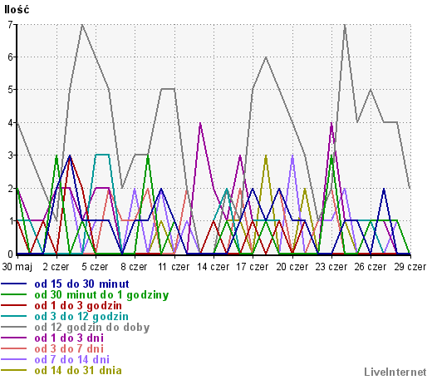Choose the 'od 1 do 3 dni' legend entry

[x=69, y=338]
